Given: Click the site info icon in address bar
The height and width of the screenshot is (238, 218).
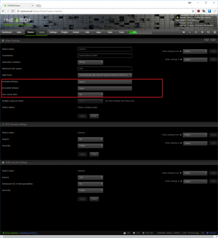Looking at the screenshot, I should (18, 11).
